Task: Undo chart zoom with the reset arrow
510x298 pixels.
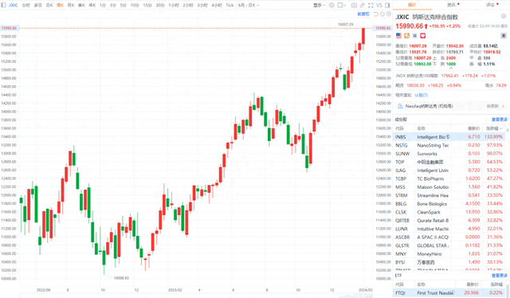Action: 376,14
